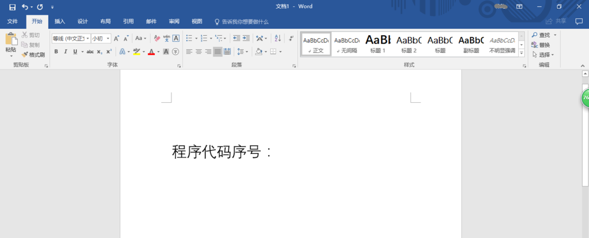Center-align the text
This screenshot has width=589, height=238.
click(198, 52)
